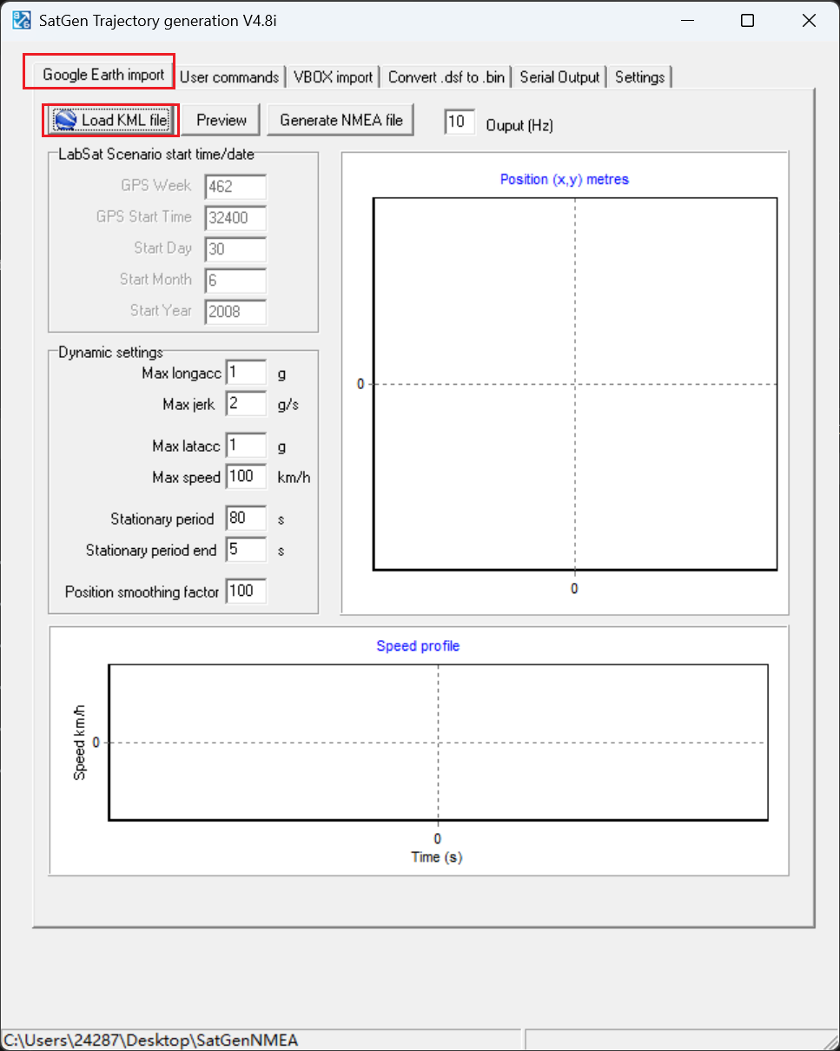Click the Stationary period end field
Viewport: 840px width, 1051px height.
pos(246,550)
